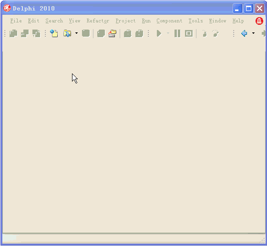Click the green Run arrow button
The image size is (267, 246).
159,33
